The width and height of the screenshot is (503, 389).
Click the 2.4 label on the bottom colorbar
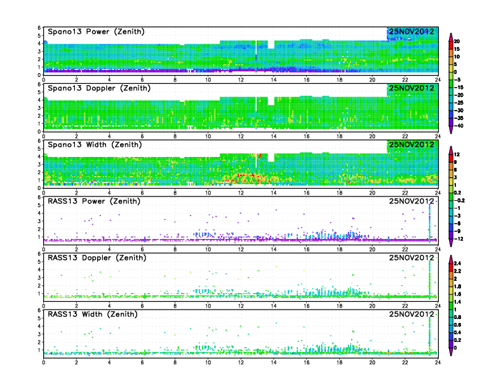click(x=458, y=264)
